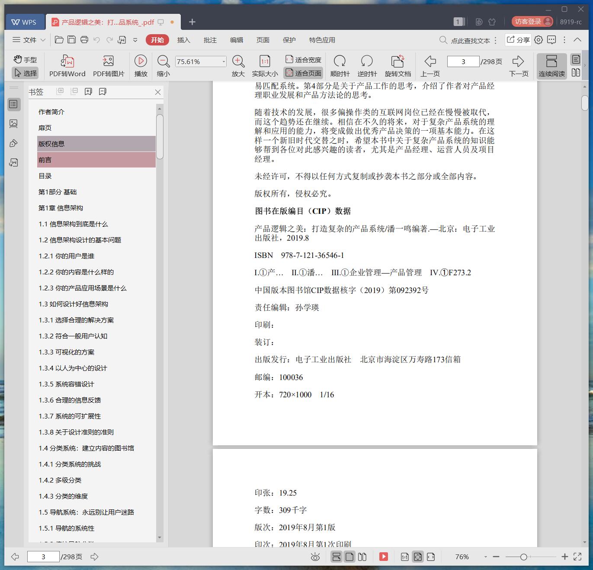Image resolution: width=593 pixels, height=570 pixels.
Task: Open the 编辑 ribbon tab
Action: point(236,40)
